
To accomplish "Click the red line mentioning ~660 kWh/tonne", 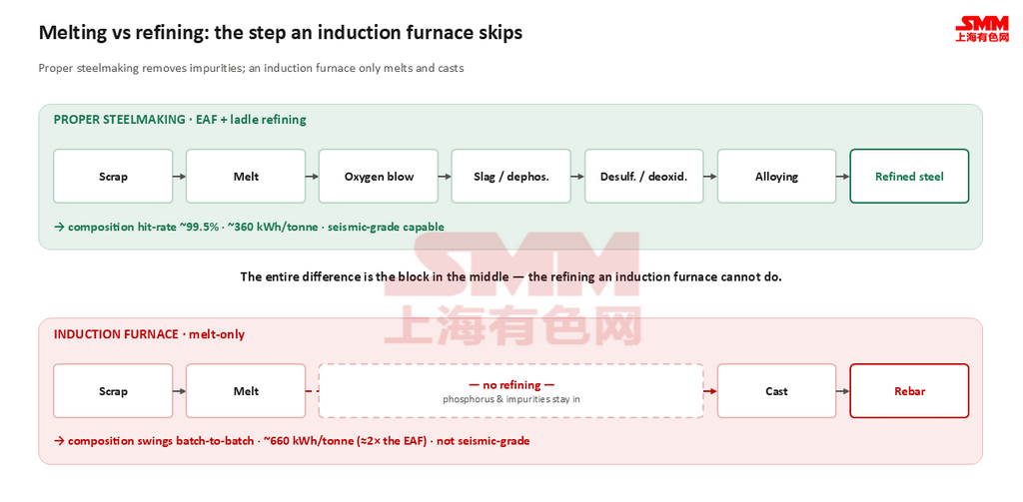I will tap(292, 441).
